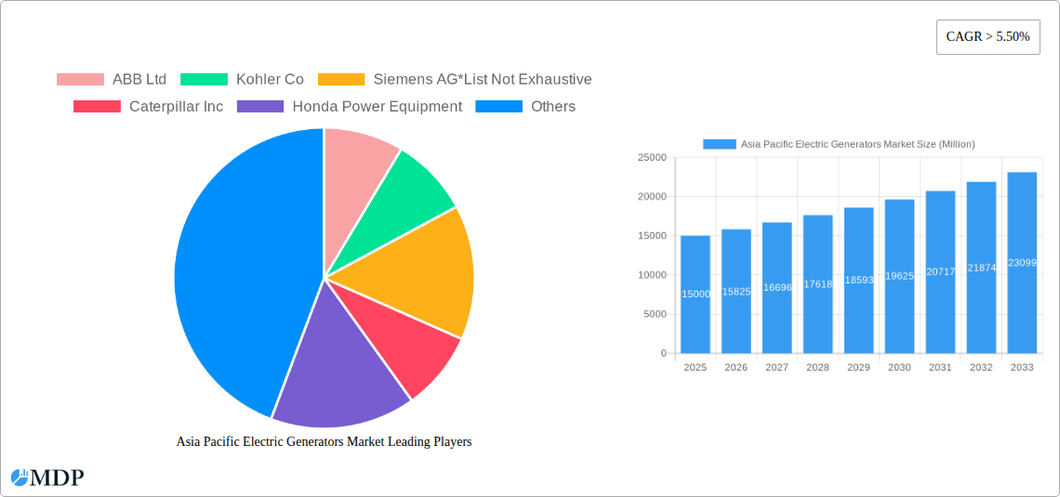Click the CAGR > 5.50% badge

pyautogui.click(x=987, y=37)
